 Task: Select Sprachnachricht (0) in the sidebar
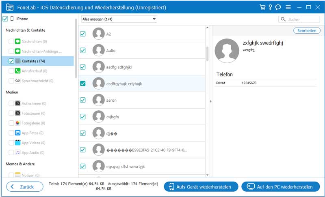pos(37,81)
